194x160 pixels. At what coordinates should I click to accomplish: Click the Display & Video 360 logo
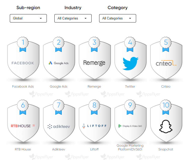(130, 126)
